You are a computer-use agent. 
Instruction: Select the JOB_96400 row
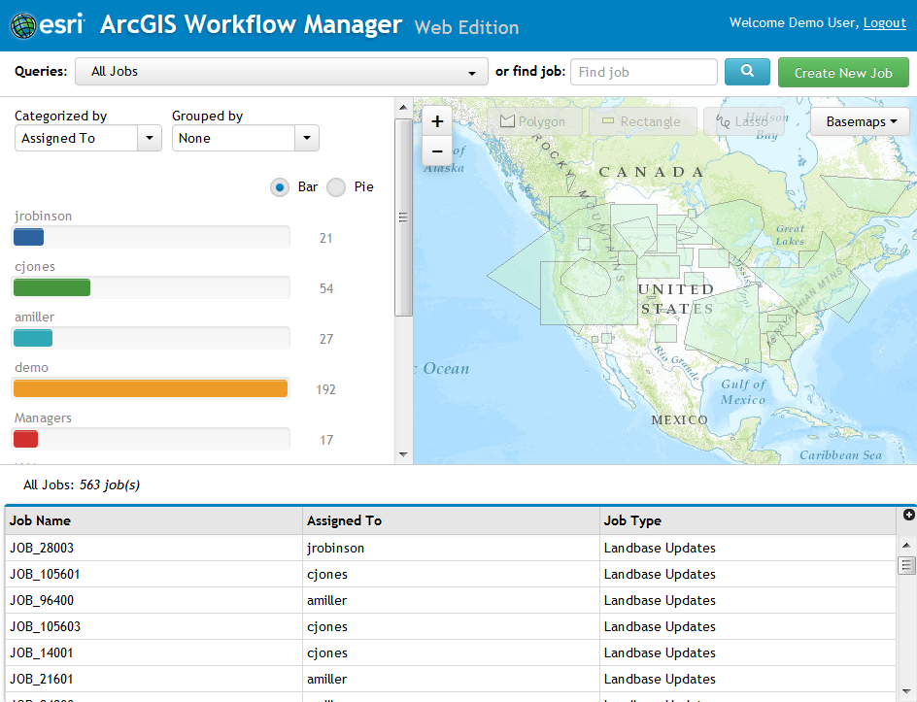coord(451,601)
